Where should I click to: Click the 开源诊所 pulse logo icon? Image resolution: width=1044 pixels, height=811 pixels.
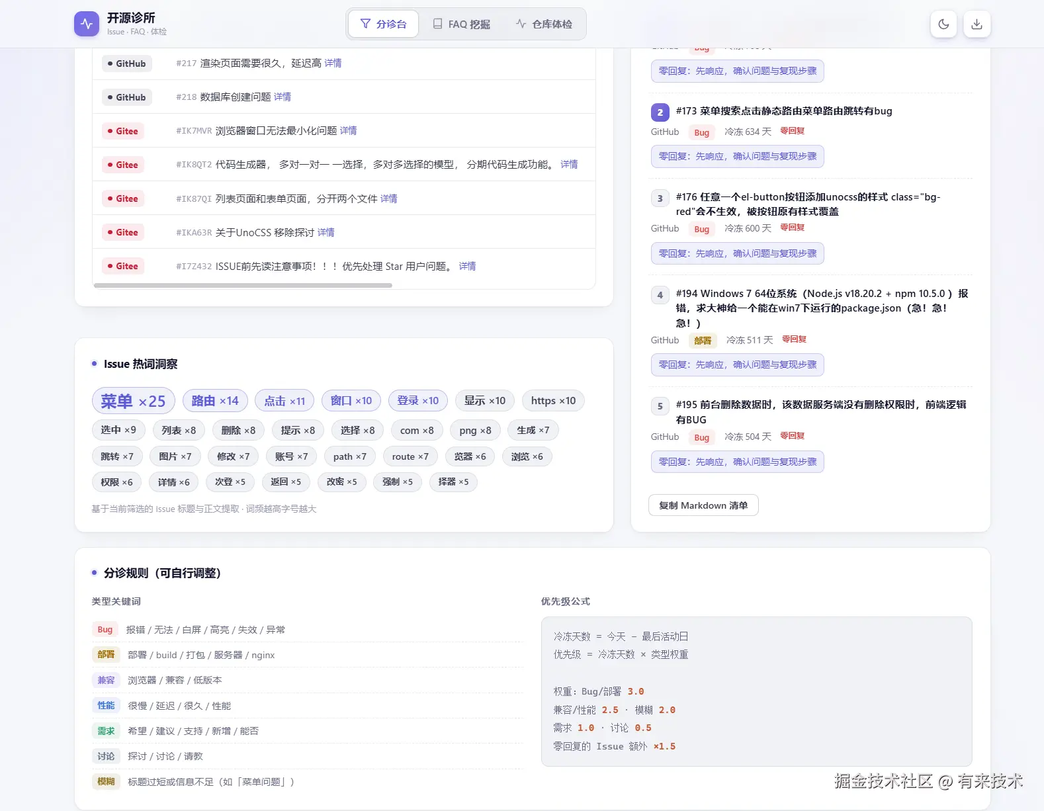click(87, 24)
